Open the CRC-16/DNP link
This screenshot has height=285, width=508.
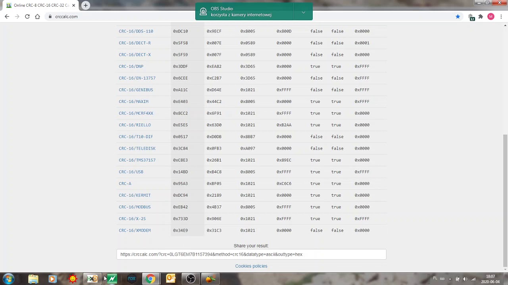tap(131, 66)
